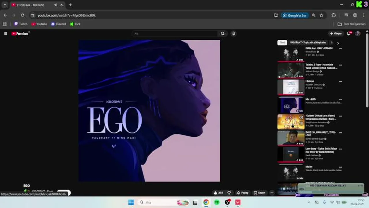The image size is (369, 208).
Task: Open options for Mix - EGO
Action: 340,99
